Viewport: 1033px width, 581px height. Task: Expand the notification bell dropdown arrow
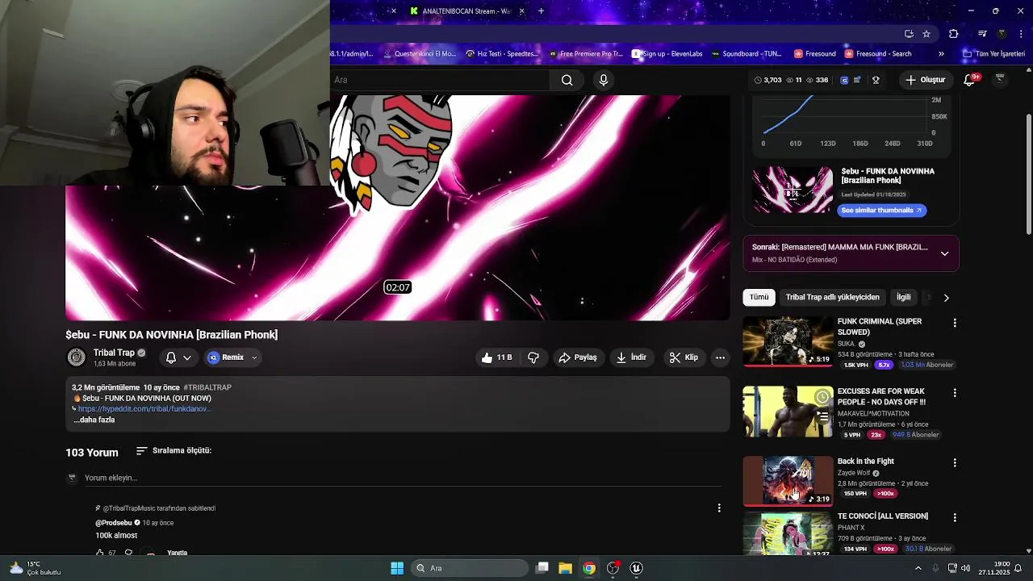pos(187,357)
